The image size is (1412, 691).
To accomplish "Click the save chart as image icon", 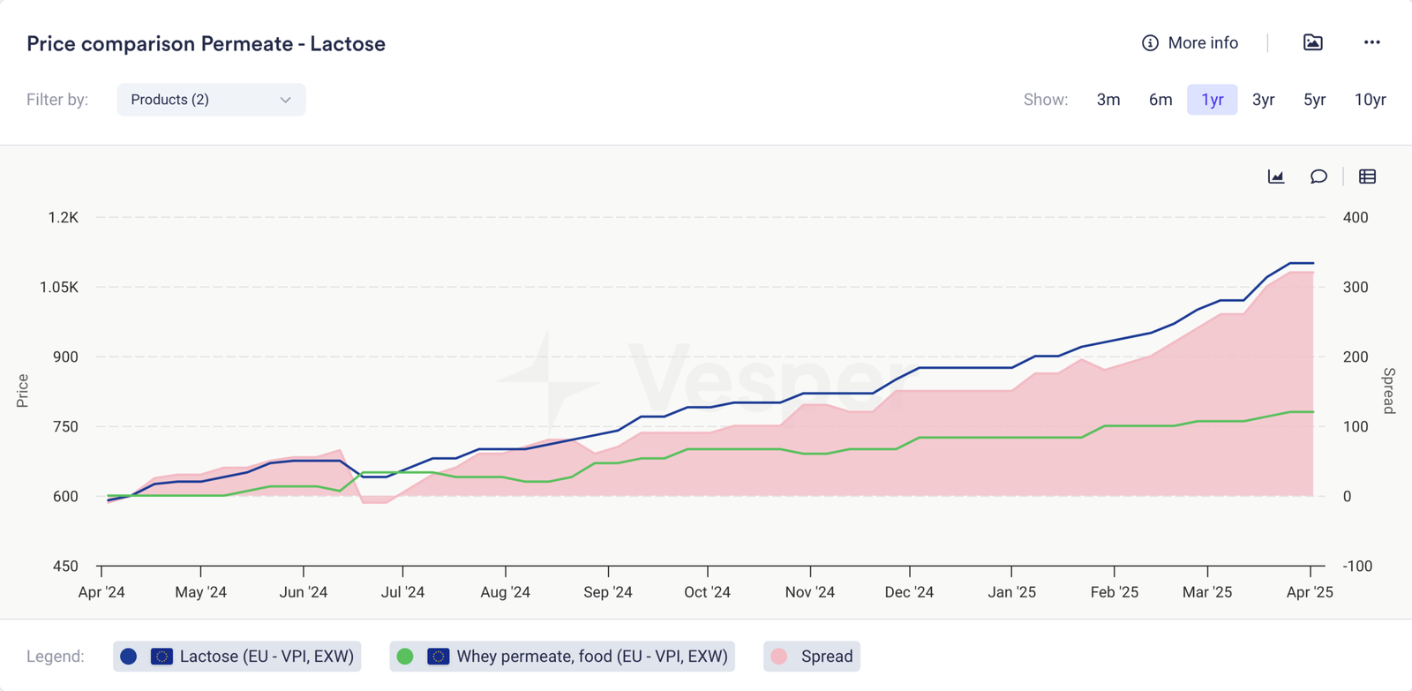I will coord(1312,42).
